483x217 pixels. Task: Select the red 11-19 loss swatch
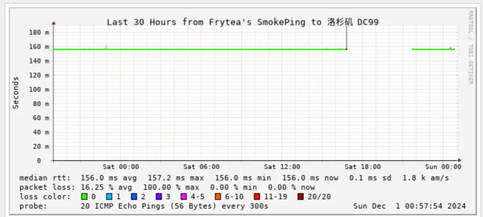click(x=256, y=196)
